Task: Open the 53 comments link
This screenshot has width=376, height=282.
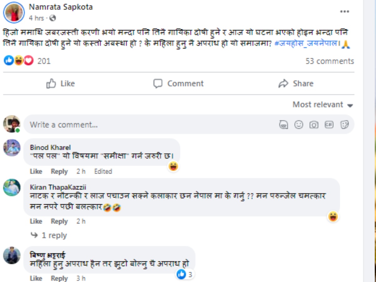Action: pyautogui.click(x=330, y=61)
